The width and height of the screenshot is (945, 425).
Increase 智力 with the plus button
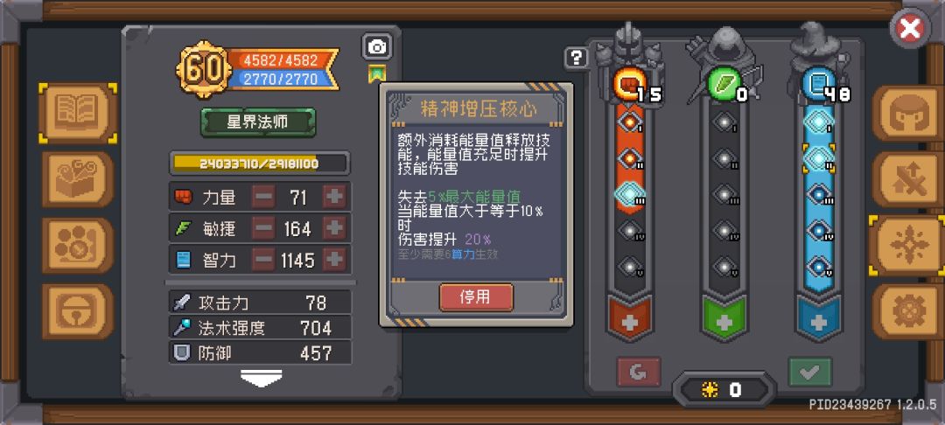334,260
